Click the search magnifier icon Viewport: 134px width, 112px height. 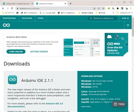(91, 18)
